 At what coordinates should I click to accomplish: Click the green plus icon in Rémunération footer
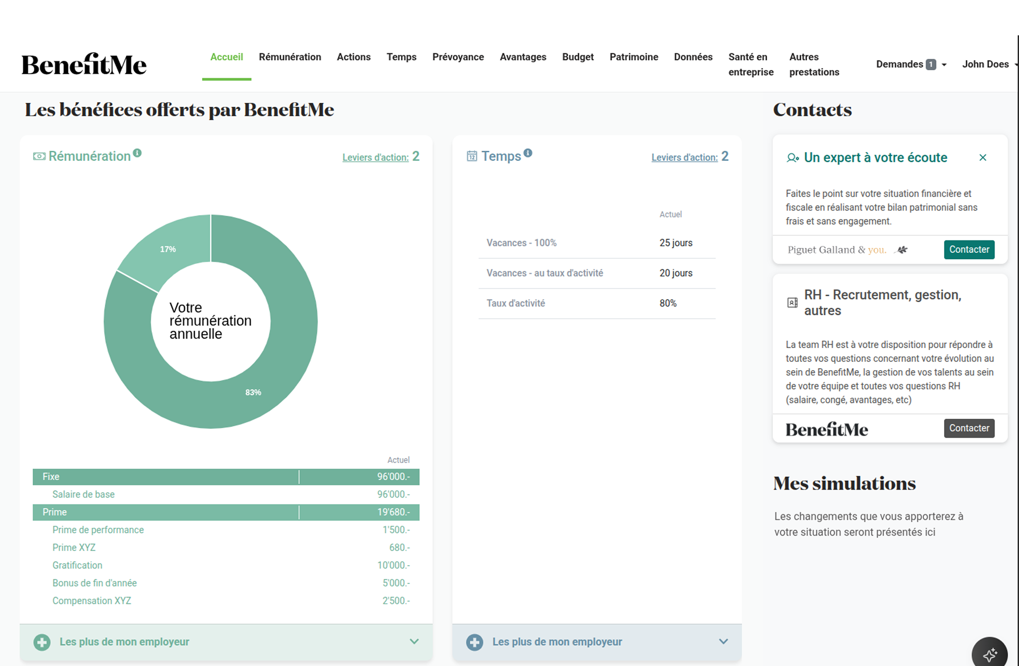[42, 642]
